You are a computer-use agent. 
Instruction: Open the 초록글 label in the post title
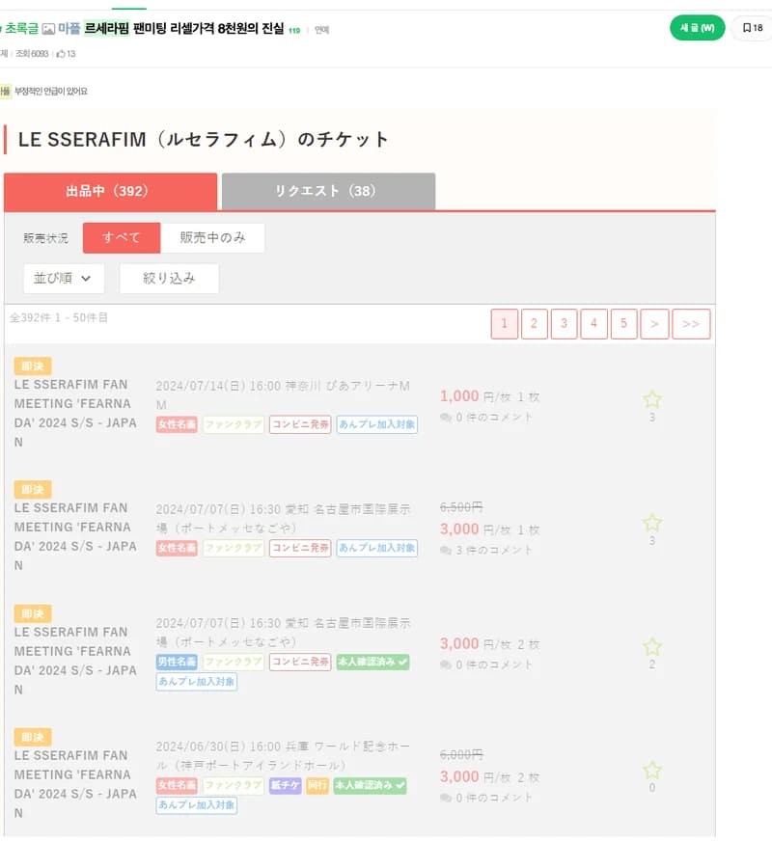click(x=21, y=28)
